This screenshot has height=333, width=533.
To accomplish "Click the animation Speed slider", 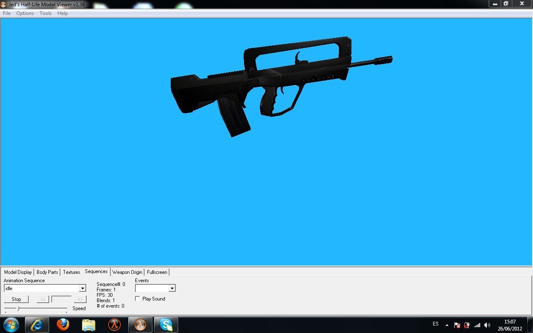I will pyautogui.click(x=18, y=308).
